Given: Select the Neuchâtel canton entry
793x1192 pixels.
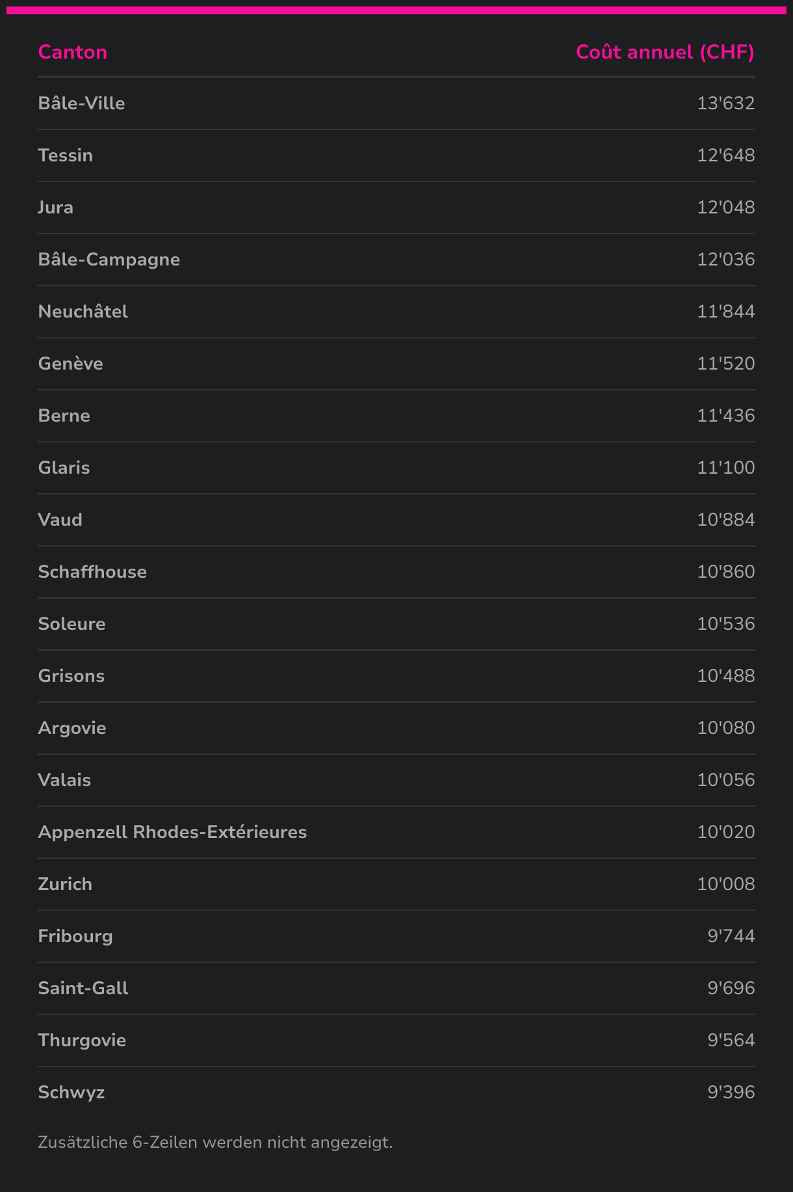Looking at the screenshot, I should click(83, 312).
